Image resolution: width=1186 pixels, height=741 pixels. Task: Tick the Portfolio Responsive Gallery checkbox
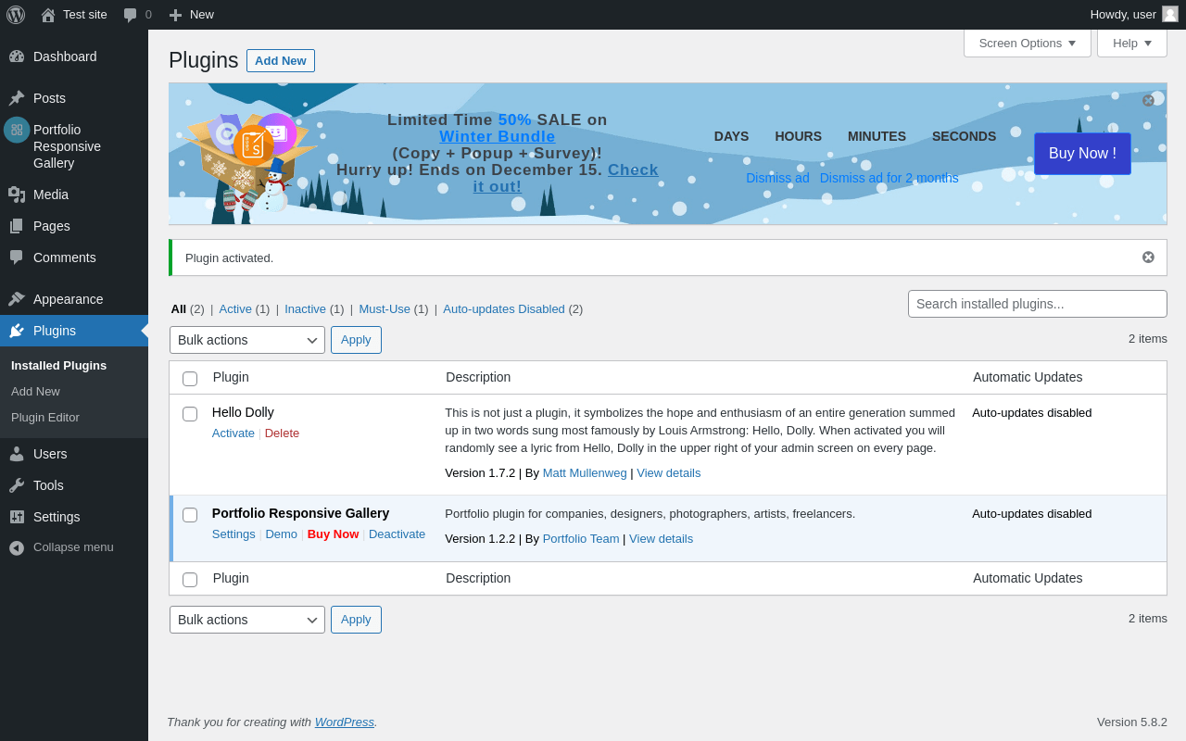tap(190, 515)
